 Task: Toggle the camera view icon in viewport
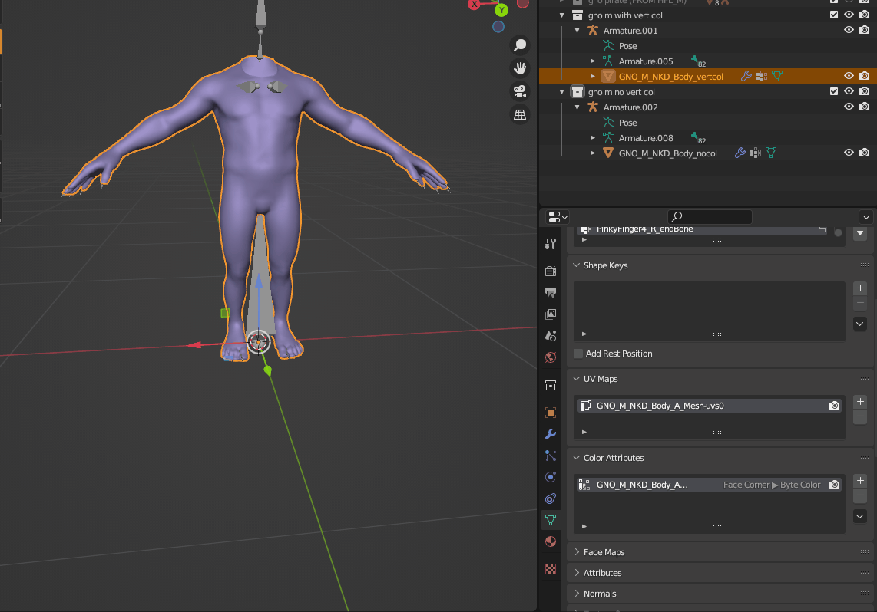coord(520,91)
